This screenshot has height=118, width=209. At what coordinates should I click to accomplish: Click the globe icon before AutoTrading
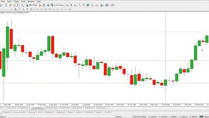(x=48, y=5)
